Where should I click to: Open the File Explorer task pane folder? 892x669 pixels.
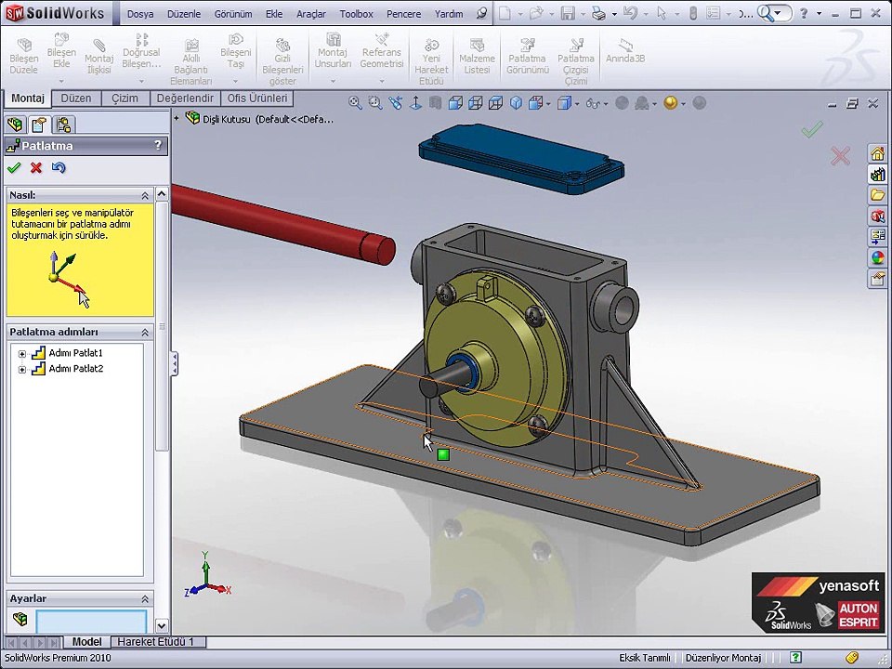tap(877, 195)
